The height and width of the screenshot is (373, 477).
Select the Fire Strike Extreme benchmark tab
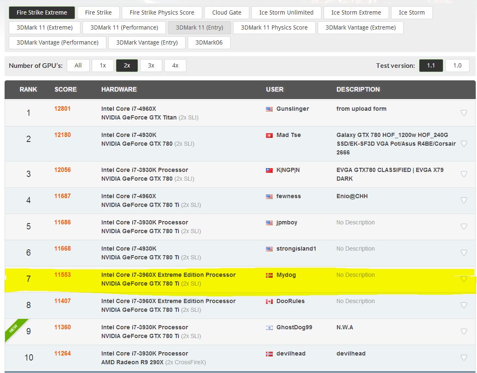click(x=42, y=12)
